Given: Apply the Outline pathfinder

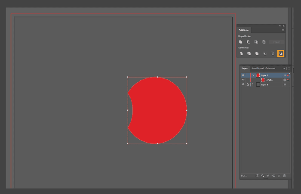Looking at the screenshot, I should pyautogui.click(x=273, y=53).
